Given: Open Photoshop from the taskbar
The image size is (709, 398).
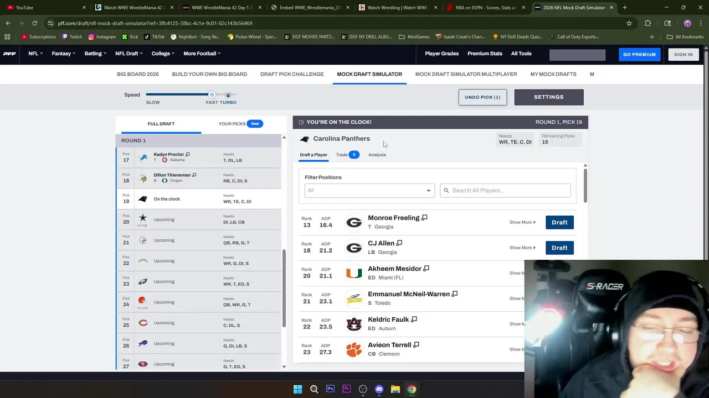Looking at the screenshot, I should click(330, 389).
